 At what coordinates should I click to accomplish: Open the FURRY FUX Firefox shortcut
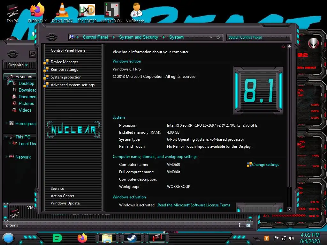coord(37,13)
